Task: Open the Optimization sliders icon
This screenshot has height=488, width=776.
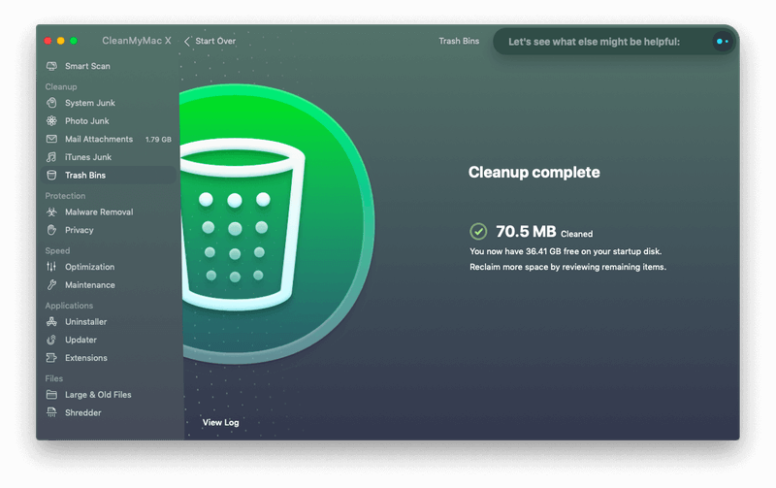Action: point(51,267)
